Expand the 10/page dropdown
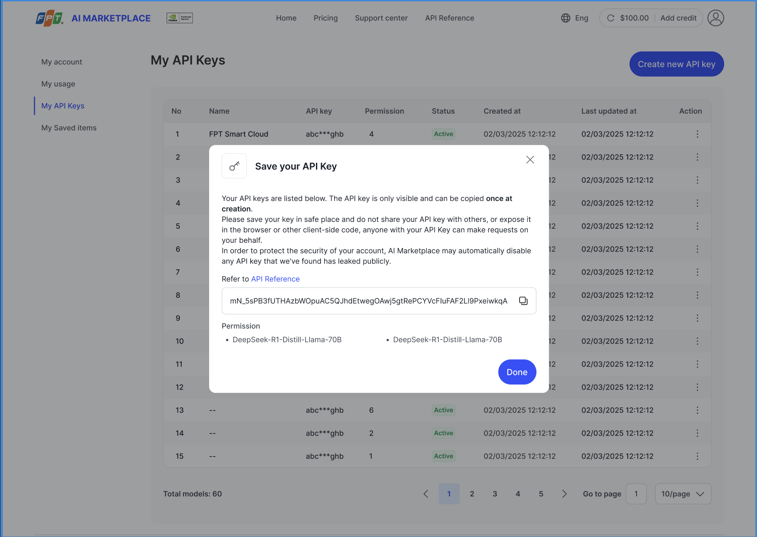This screenshot has width=757, height=537. point(683,494)
